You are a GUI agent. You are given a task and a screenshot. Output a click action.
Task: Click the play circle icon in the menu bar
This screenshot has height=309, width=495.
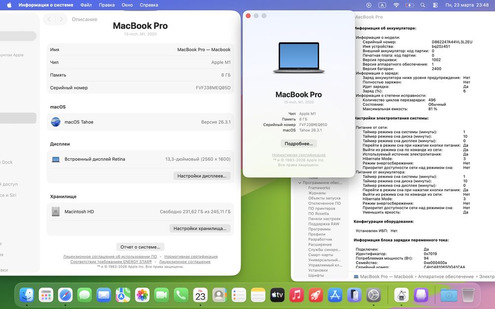pyautogui.click(x=369, y=5)
